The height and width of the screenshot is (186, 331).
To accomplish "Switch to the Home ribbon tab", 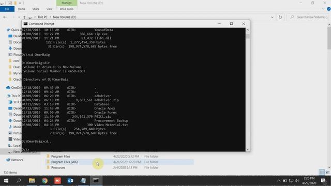I will 22,9.
